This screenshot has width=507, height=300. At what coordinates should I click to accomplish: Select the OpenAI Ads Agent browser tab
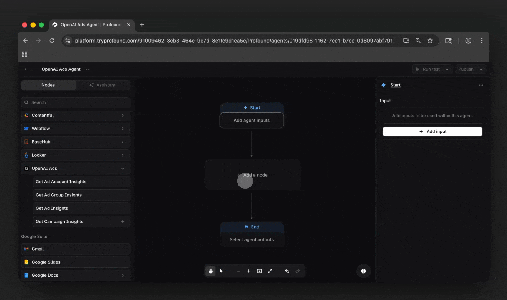92,25
